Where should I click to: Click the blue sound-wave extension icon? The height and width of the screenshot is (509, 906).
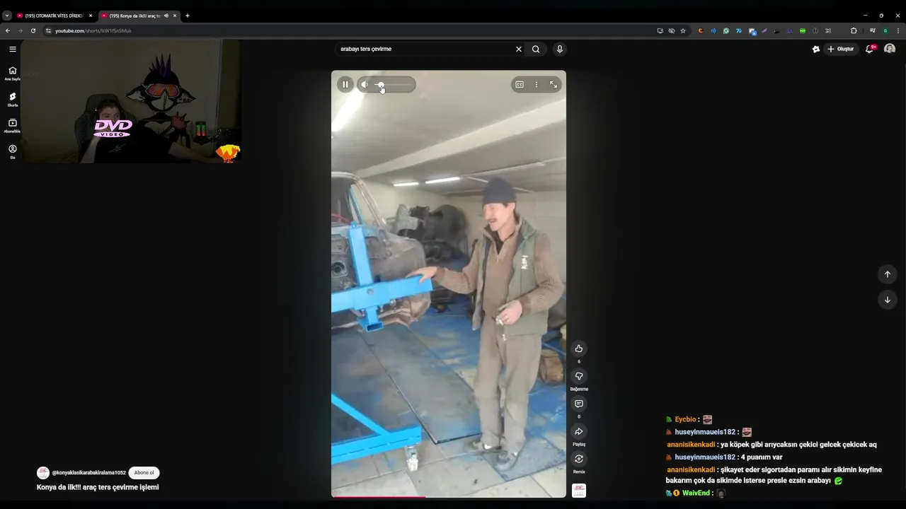[x=713, y=30]
